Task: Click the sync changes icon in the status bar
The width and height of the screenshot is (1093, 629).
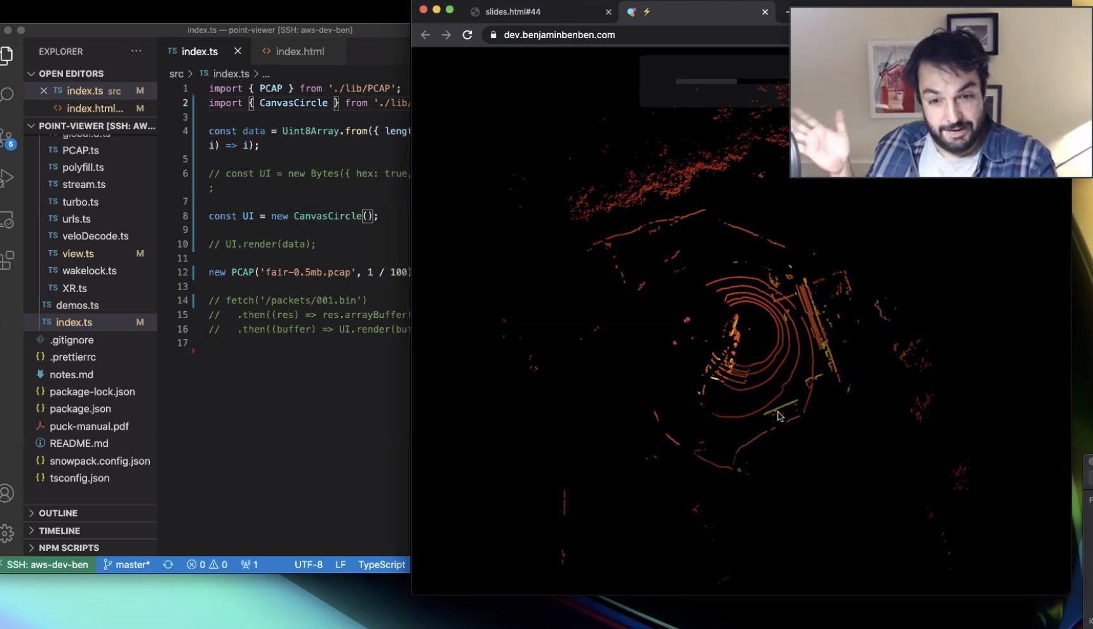Action: pyautogui.click(x=168, y=564)
